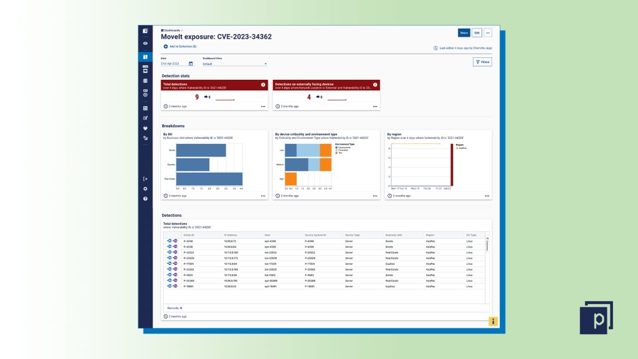Screen dimensions: 638x359
Task: Click the blue entity icon for row P-4346
Action: point(169,241)
